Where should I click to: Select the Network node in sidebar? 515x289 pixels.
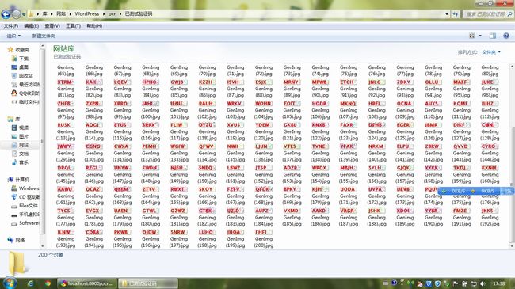pyautogui.click(x=16, y=240)
